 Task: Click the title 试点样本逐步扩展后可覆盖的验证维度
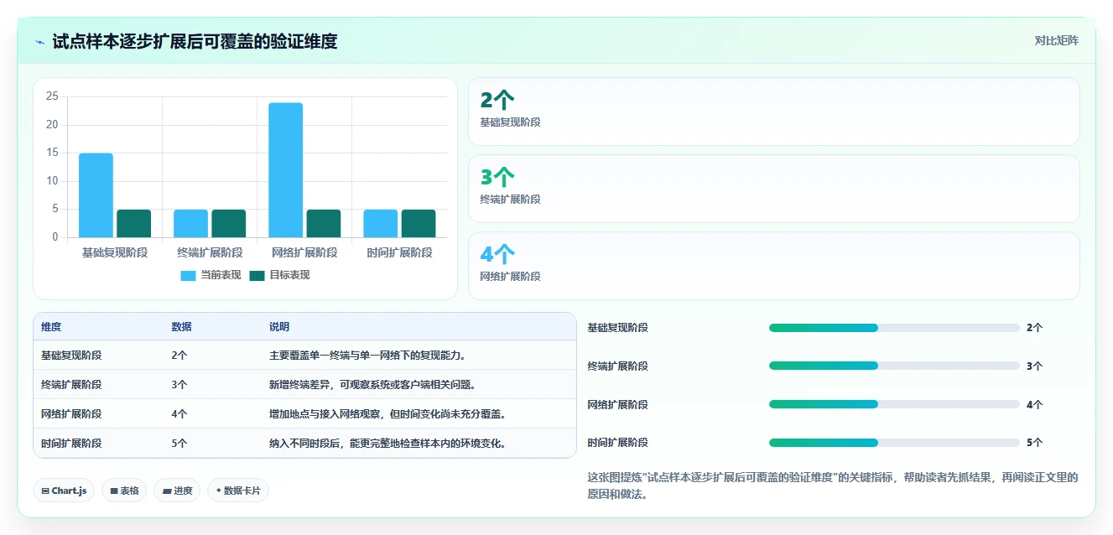[195, 41]
